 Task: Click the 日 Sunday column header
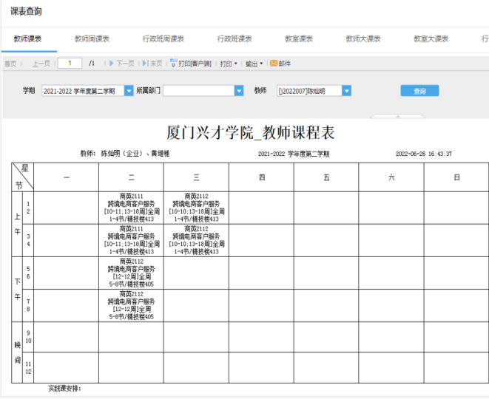(456, 177)
